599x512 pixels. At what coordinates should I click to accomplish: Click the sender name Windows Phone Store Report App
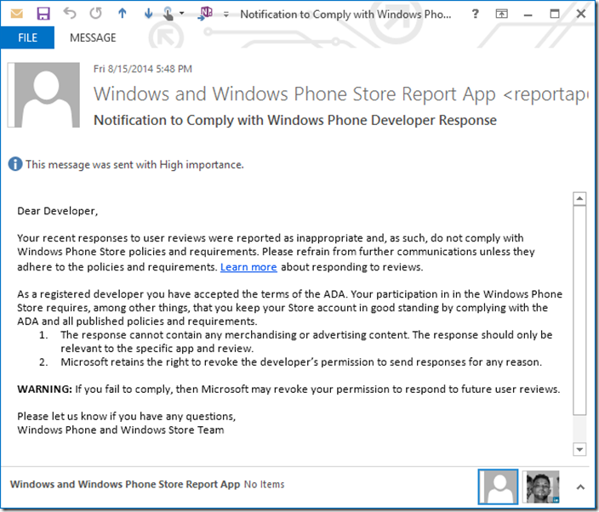[x=340, y=94]
